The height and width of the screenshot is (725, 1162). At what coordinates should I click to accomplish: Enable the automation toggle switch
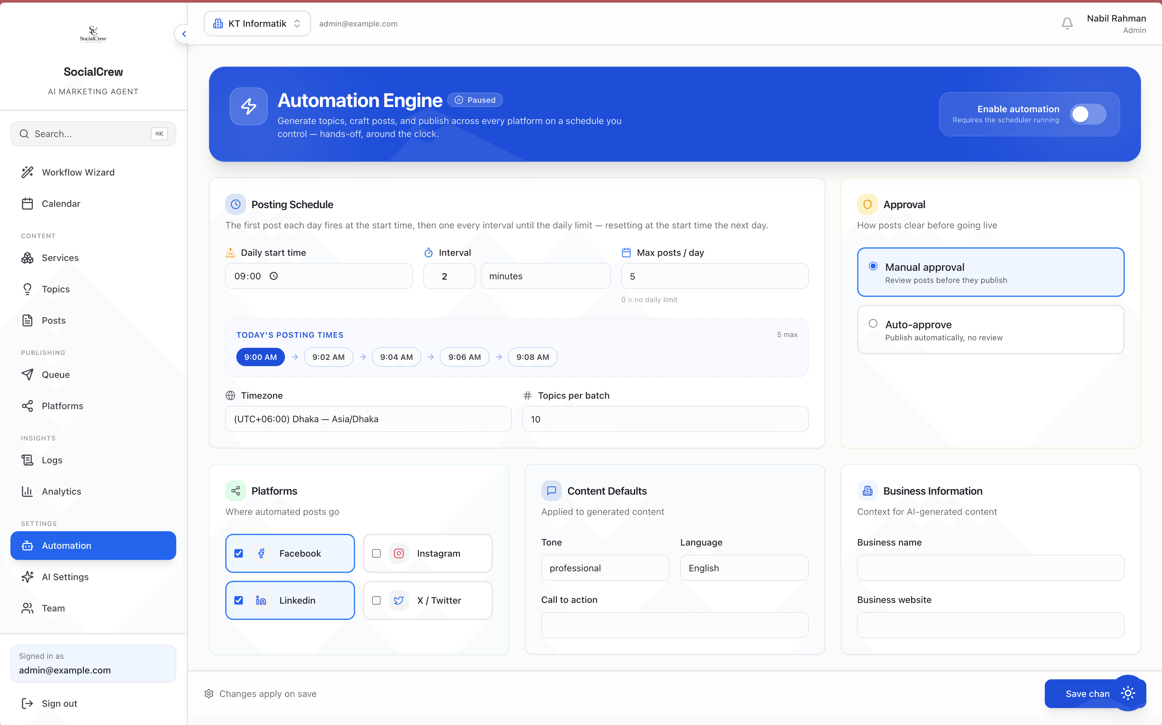click(x=1088, y=114)
